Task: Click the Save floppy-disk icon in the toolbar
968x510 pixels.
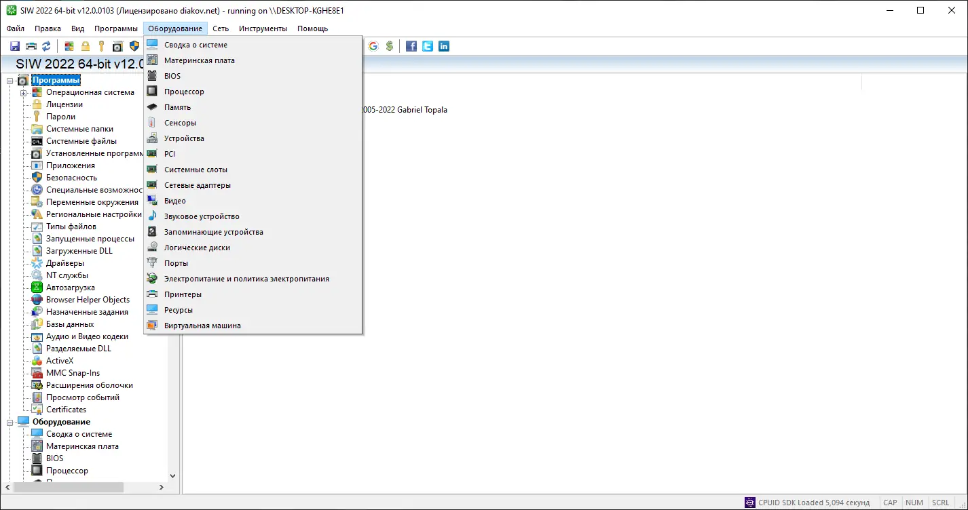Action: pos(15,46)
